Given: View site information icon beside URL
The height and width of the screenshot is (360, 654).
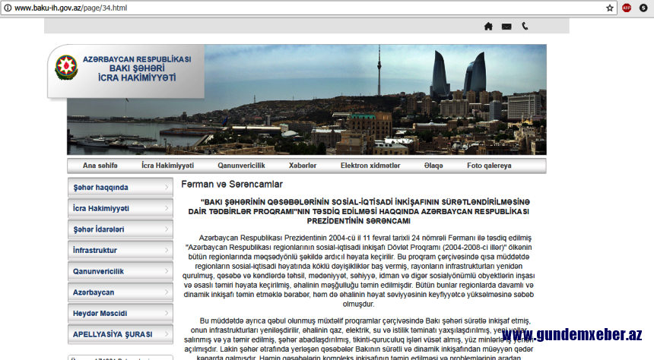Looking at the screenshot, I should tap(8, 8).
